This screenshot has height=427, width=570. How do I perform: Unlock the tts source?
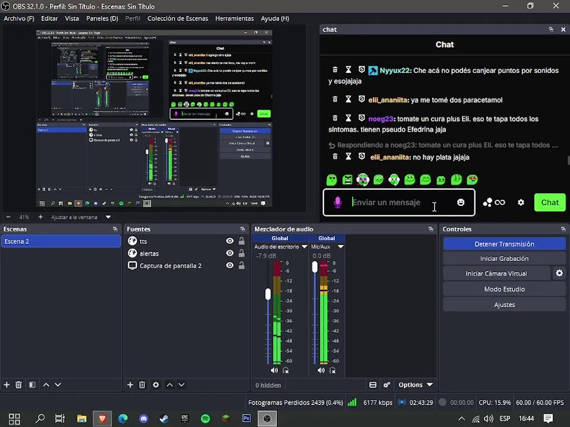click(x=242, y=241)
